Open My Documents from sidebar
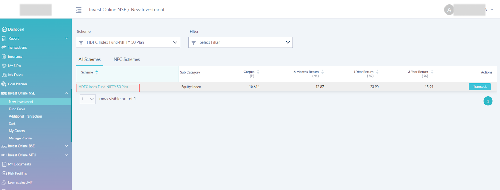The width and height of the screenshot is (500, 190). pos(19,164)
